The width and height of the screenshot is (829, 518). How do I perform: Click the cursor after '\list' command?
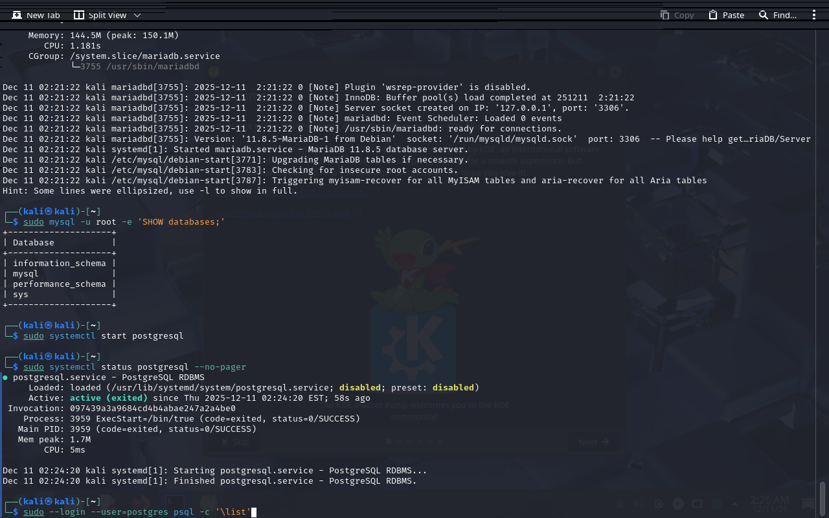coord(254,512)
